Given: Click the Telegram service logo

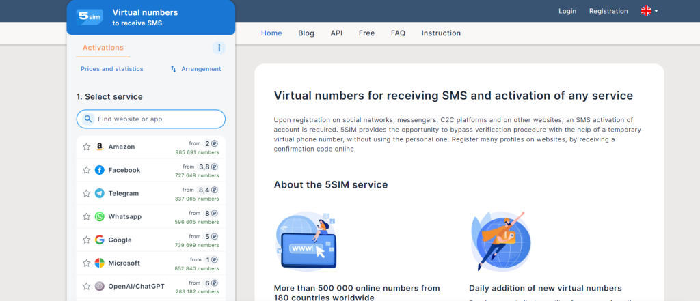Looking at the screenshot, I should [100, 193].
